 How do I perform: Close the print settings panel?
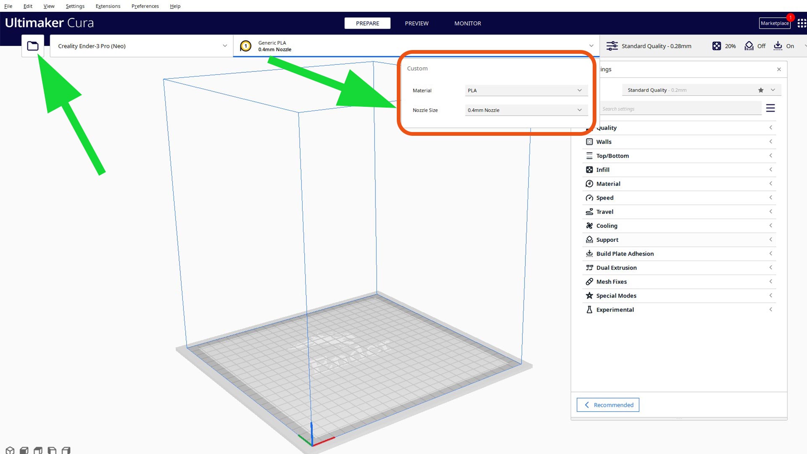[779, 69]
